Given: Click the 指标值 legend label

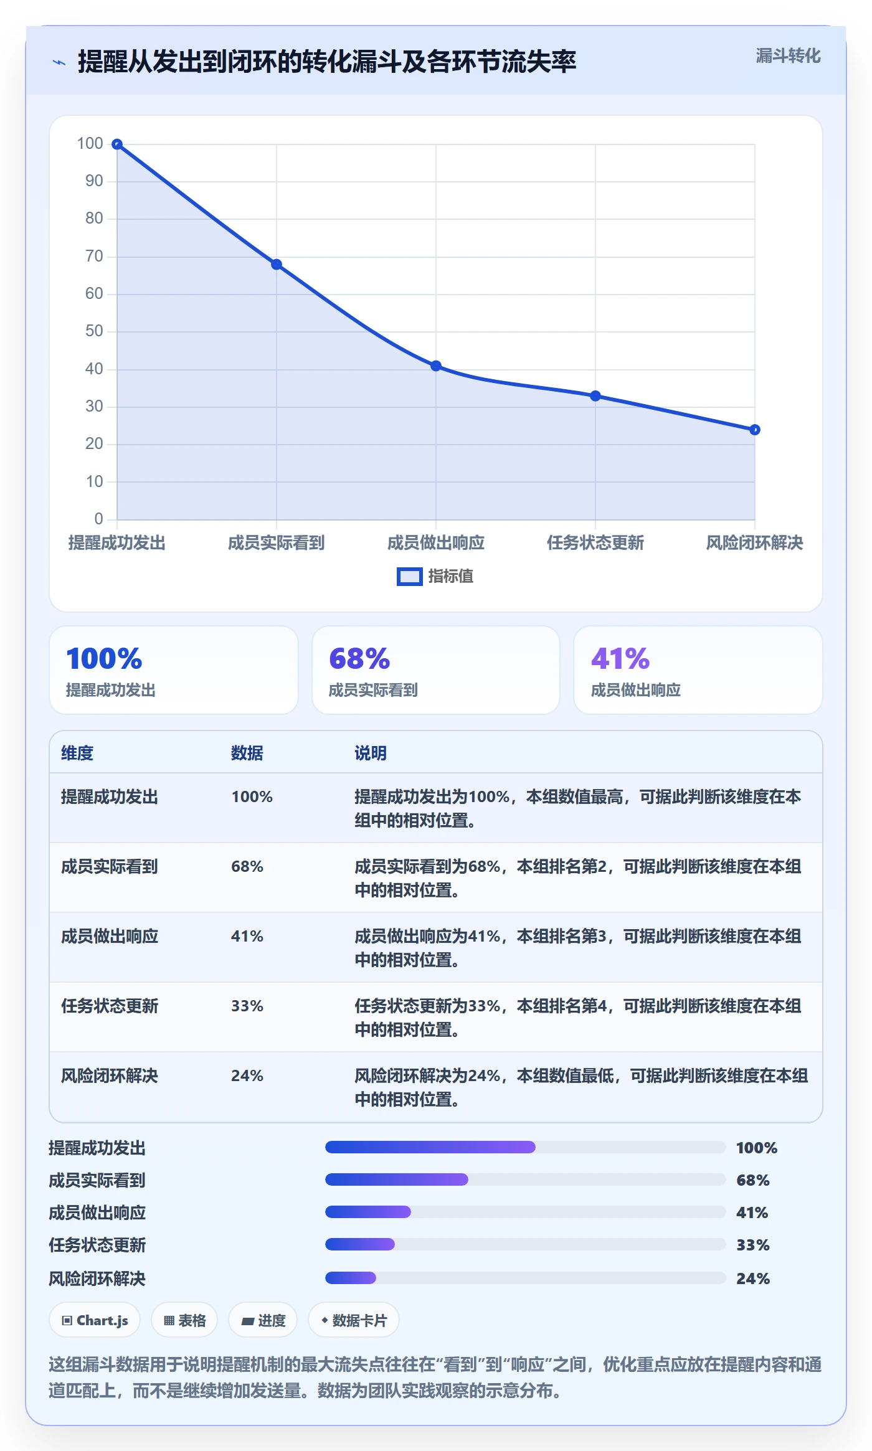Looking at the screenshot, I should pos(451,577).
